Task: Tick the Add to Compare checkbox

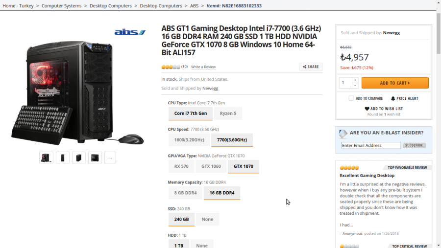Action: (351, 98)
